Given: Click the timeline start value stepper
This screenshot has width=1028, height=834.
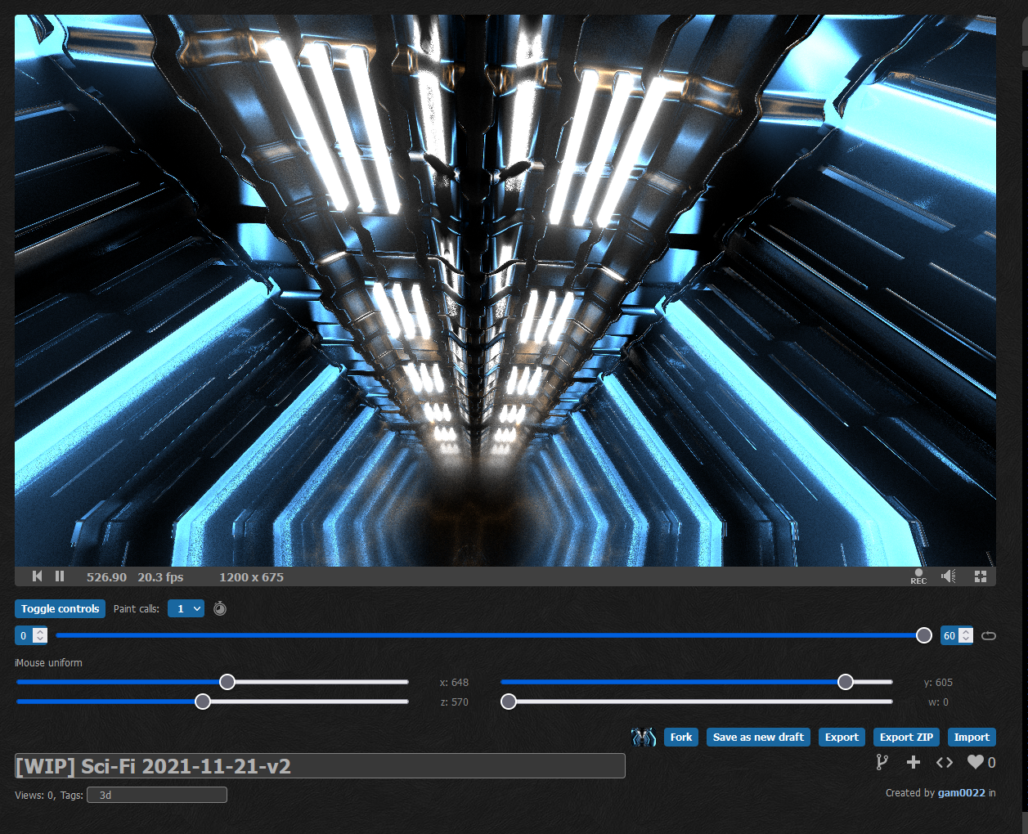Looking at the screenshot, I should click(x=39, y=635).
